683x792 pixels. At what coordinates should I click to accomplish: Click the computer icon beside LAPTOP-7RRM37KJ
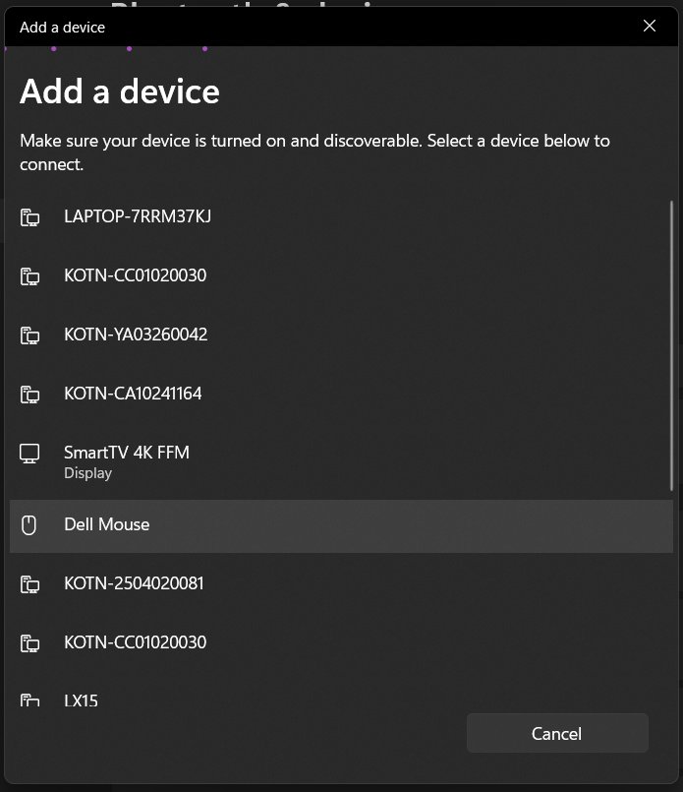tap(29, 216)
